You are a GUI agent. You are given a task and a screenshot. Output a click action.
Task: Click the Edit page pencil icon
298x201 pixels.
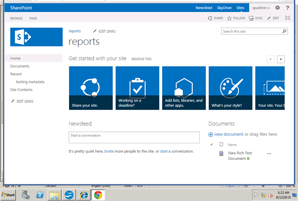(269, 18)
